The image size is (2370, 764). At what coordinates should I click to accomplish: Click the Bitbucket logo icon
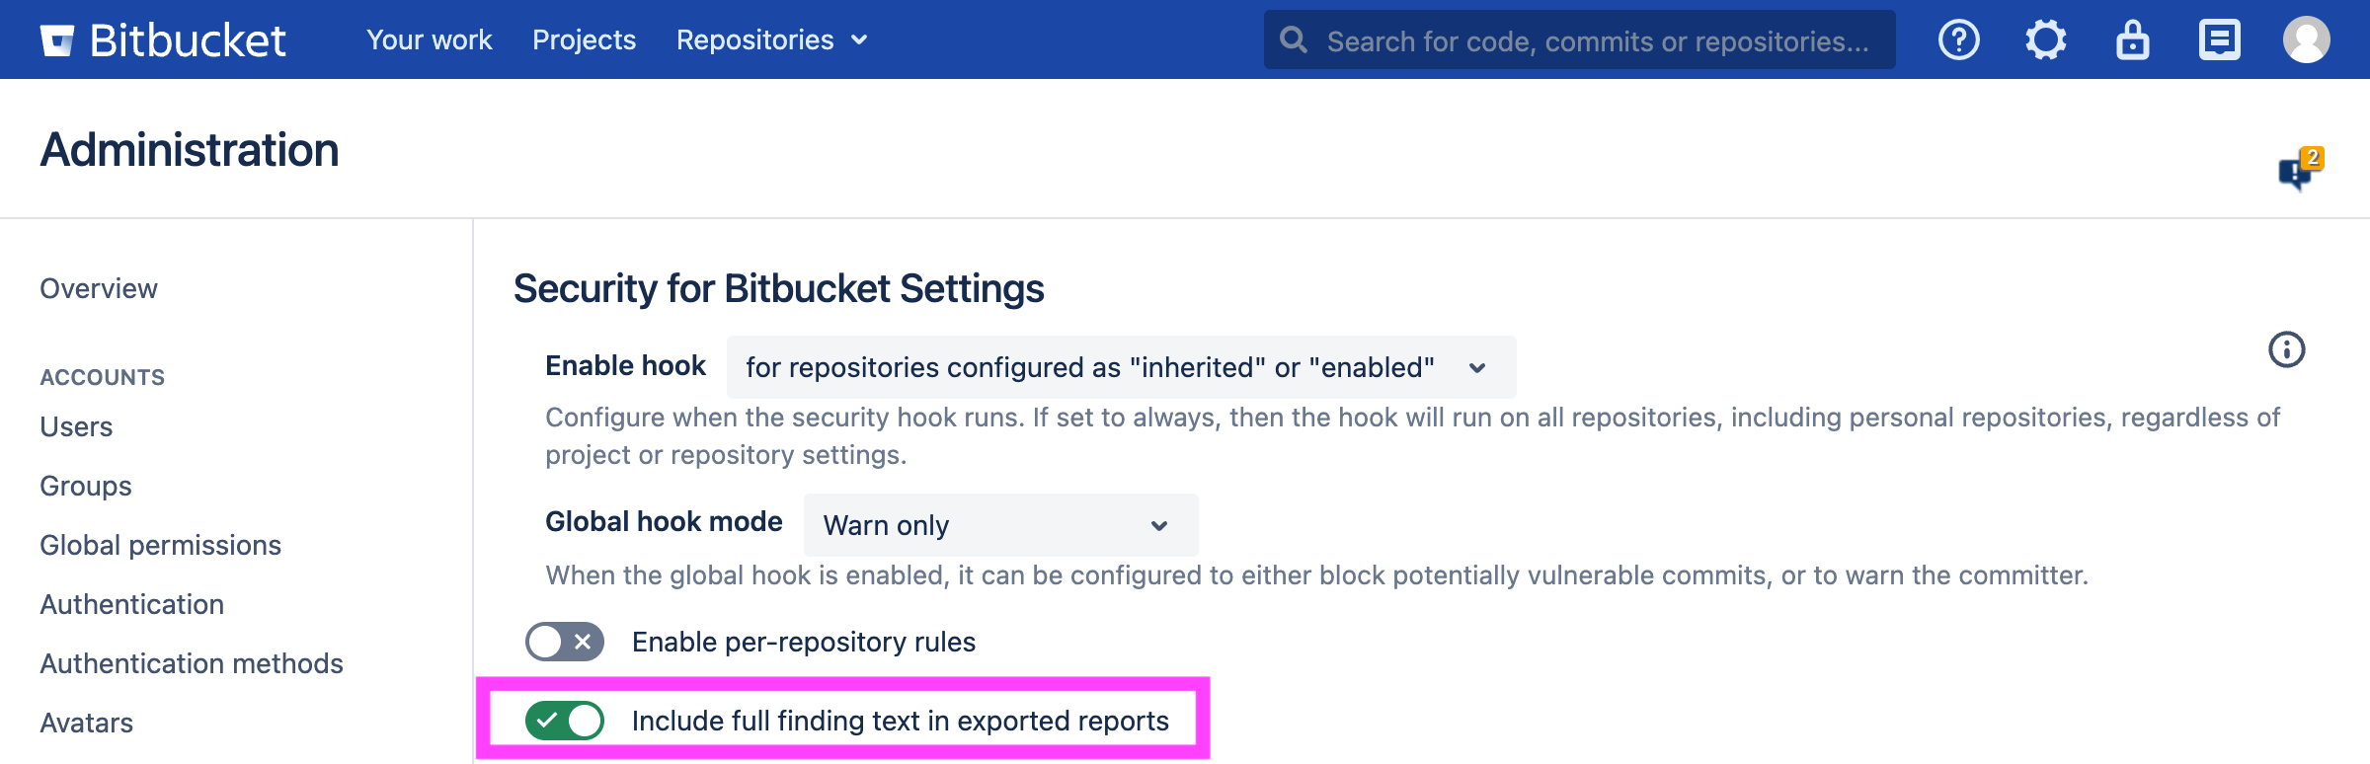57,40
